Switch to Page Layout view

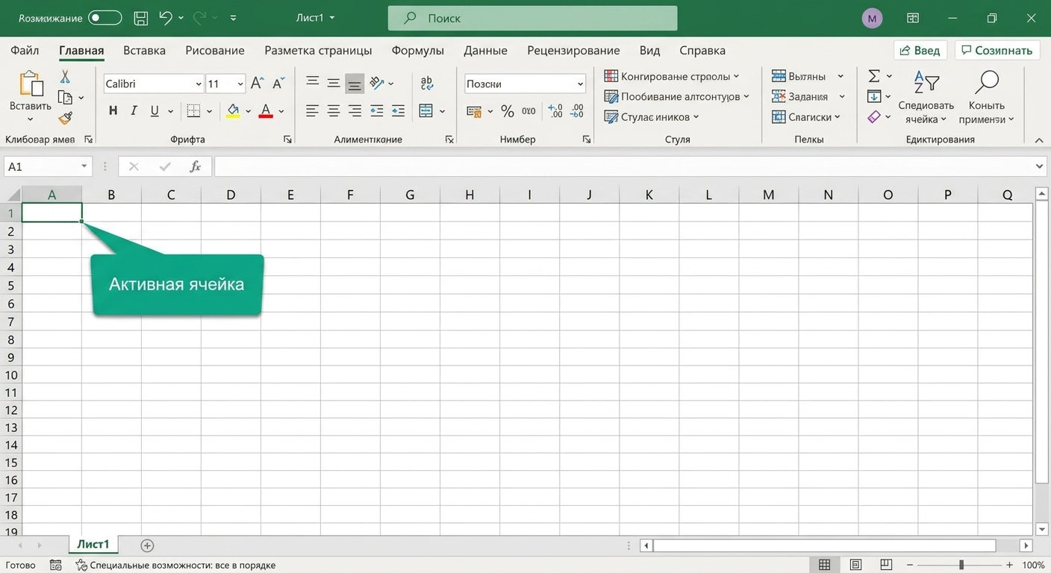coord(856,565)
